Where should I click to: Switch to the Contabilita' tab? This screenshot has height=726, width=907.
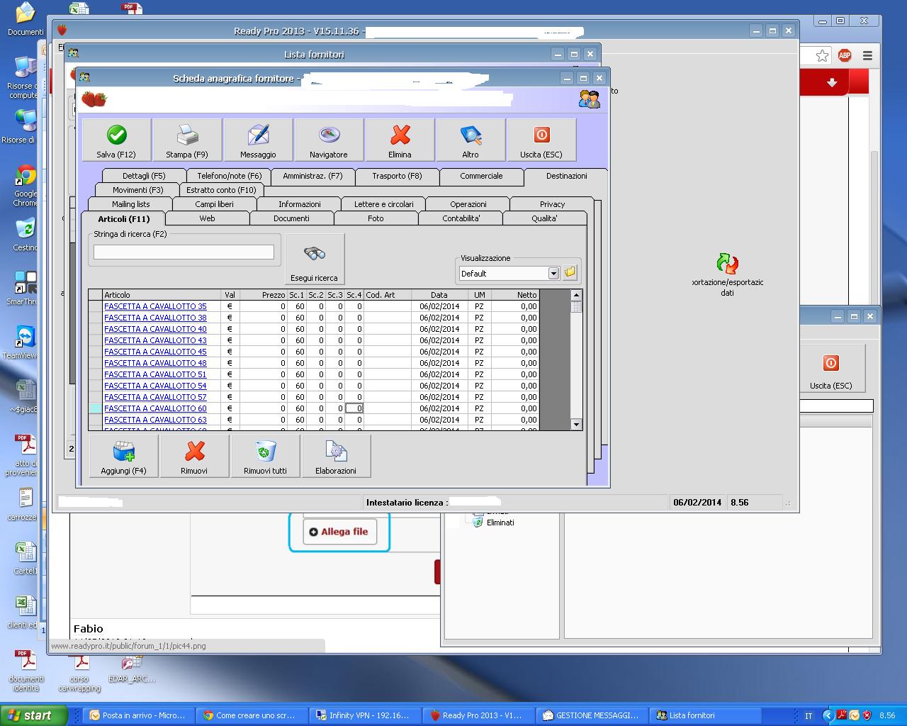461,218
